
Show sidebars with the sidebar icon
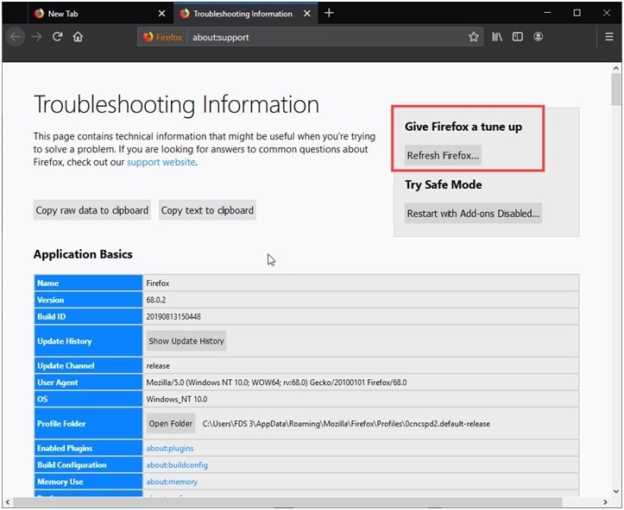pyautogui.click(x=517, y=37)
